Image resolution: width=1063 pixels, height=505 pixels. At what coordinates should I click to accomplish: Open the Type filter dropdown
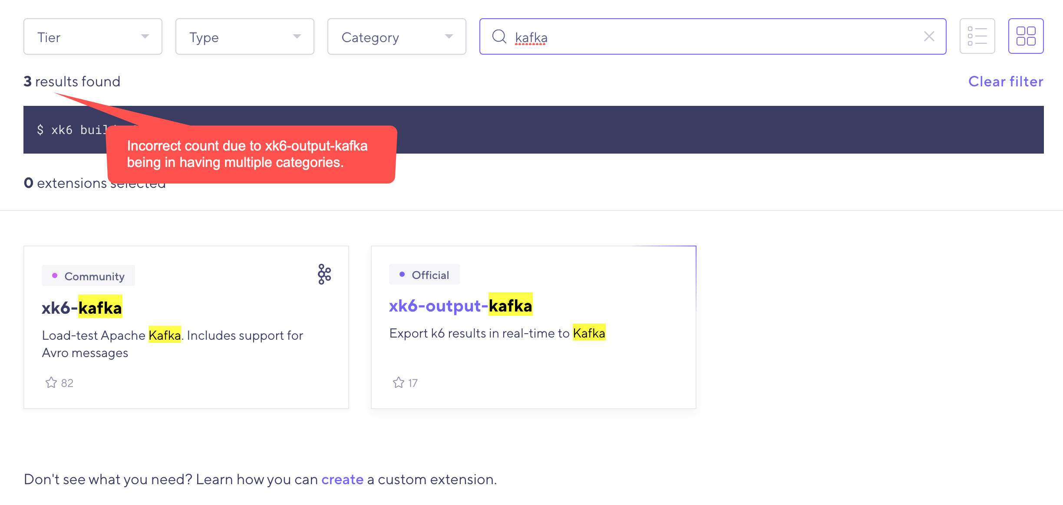coord(244,36)
